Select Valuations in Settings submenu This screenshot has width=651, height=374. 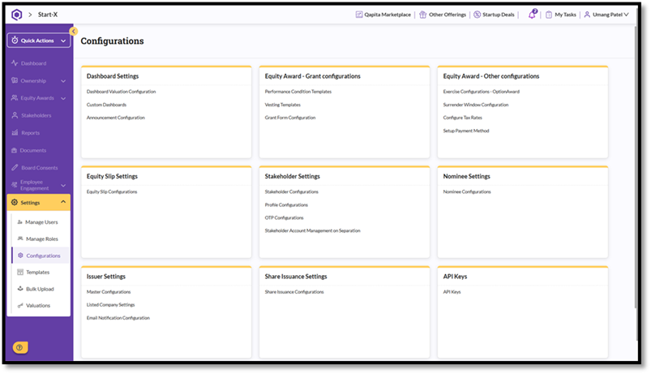[38, 305]
